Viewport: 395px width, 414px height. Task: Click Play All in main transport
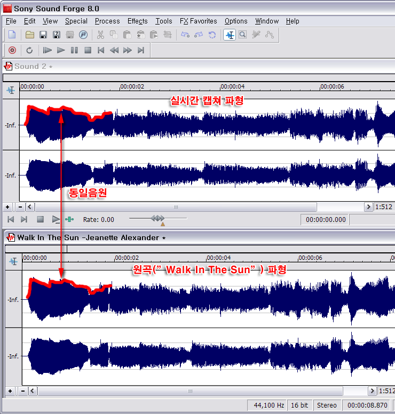click(x=47, y=50)
